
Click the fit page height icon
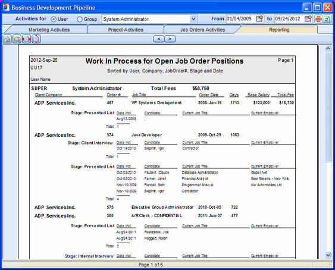[x=36, y=39]
